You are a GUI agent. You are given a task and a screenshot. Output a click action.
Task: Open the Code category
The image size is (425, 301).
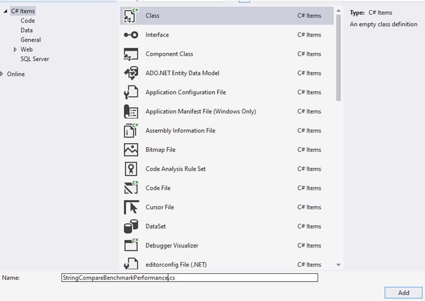pos(28,20)
